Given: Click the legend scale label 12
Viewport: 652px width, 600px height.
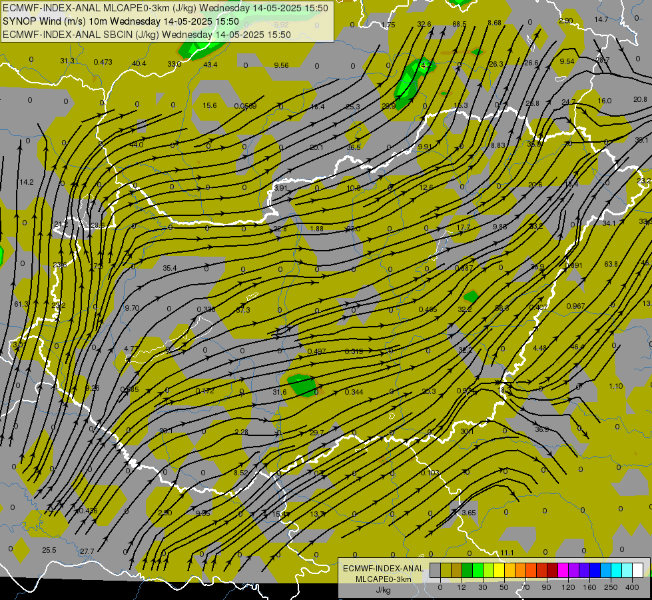Looking at the screenshot, I should 462,587.
